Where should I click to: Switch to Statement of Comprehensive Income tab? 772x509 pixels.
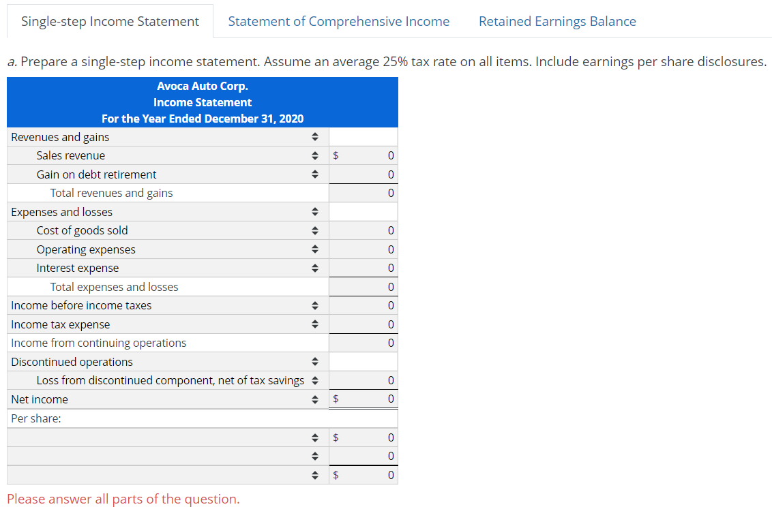339,21
